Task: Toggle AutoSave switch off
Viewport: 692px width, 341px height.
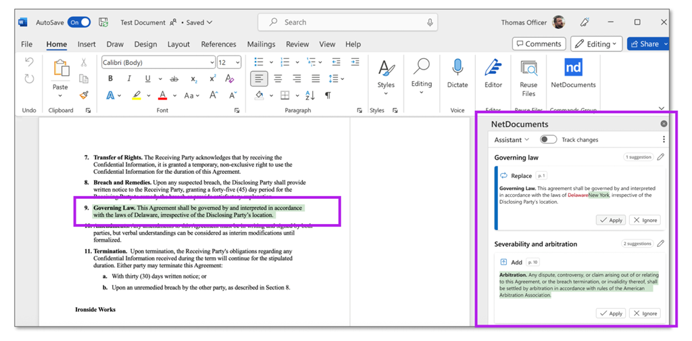Action: tap(79, 22)
